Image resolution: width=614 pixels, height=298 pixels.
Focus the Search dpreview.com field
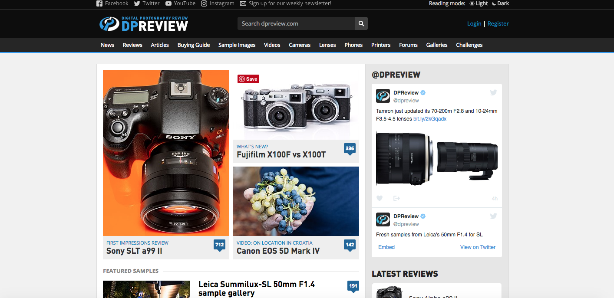click(296, 23)
